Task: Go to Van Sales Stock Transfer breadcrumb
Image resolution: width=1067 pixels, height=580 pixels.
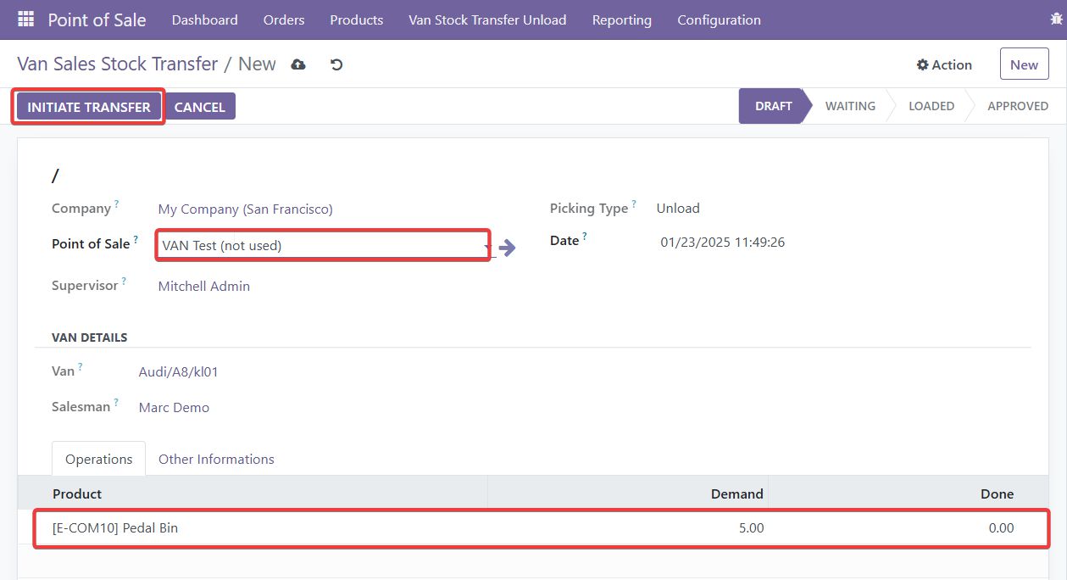Action: pos(117,64)
